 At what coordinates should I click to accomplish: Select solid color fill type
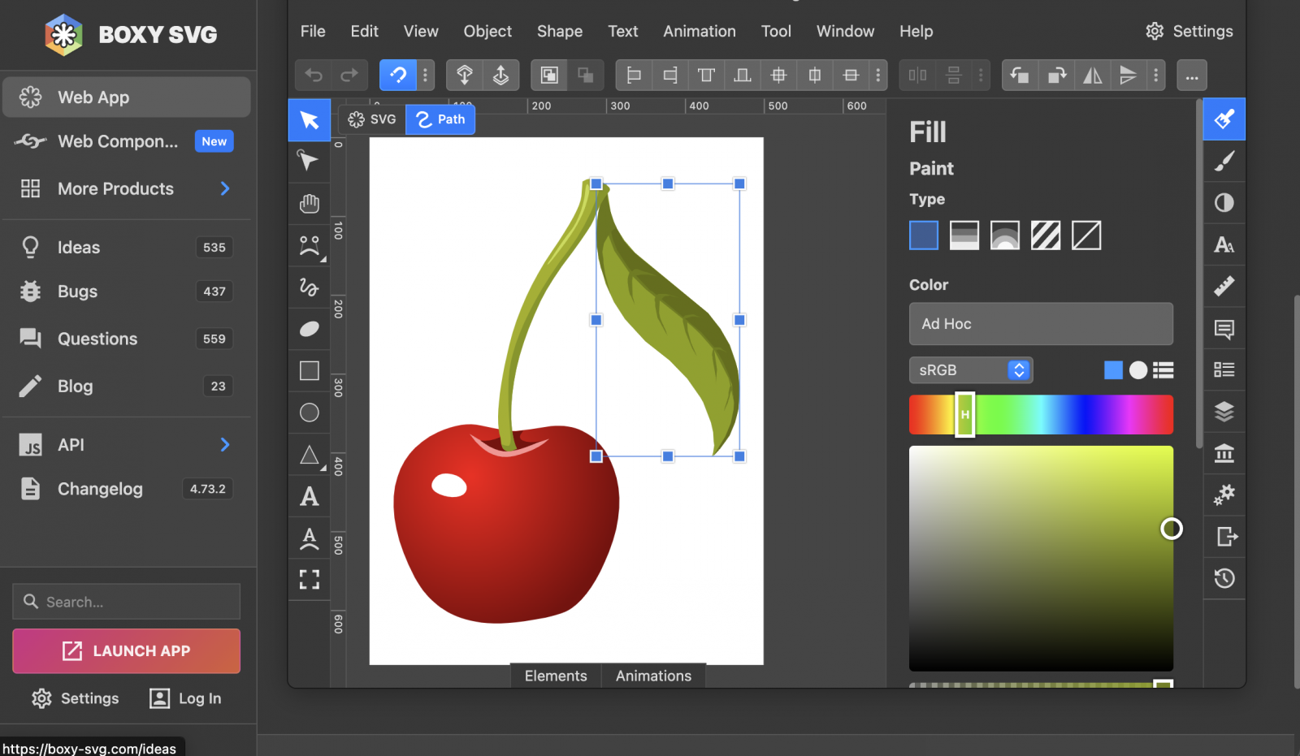924,235
